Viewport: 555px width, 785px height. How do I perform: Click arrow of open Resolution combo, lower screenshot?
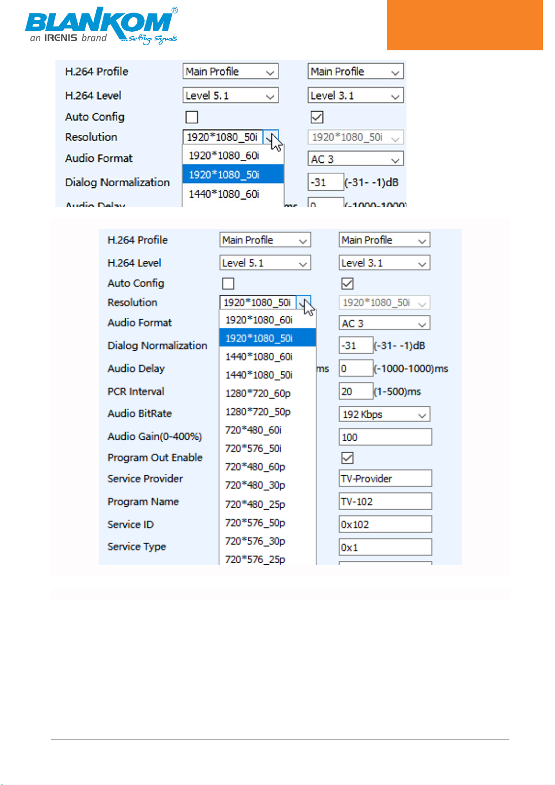303,303
